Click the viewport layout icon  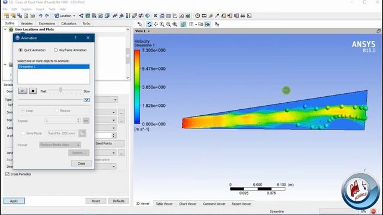click(191, 24)
